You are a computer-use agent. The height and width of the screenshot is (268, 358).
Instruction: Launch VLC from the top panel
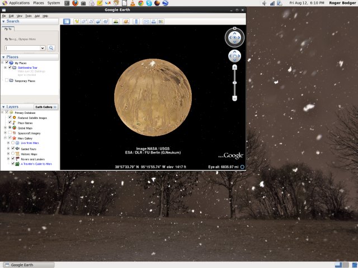point(133,3)
